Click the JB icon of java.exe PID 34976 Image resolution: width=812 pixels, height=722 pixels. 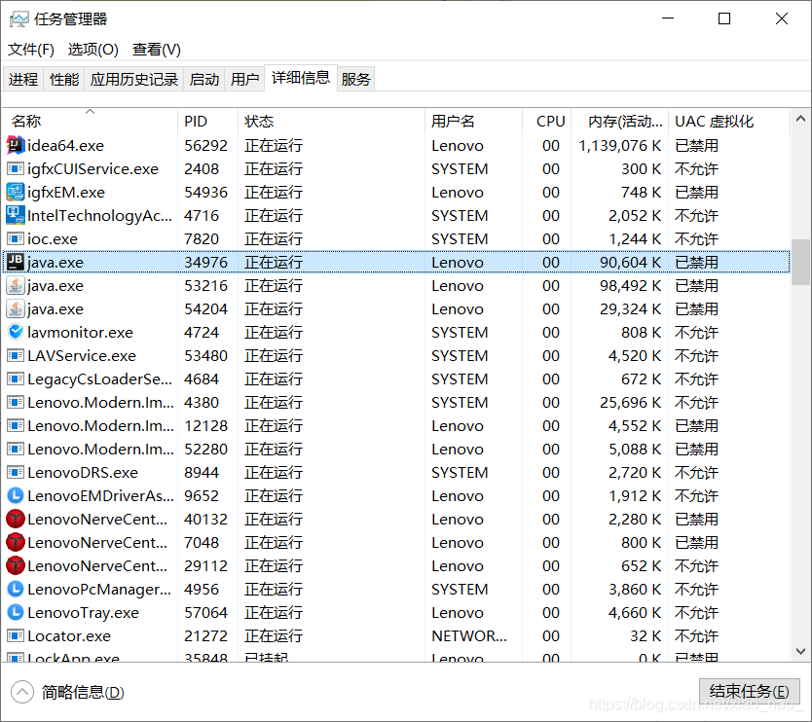coord(16,263)
